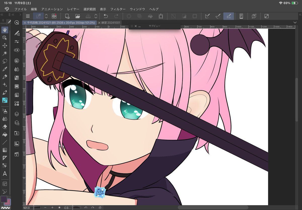Select the triangle Ruler tool
The image size is (302, 210).
[x=5, y=158]
